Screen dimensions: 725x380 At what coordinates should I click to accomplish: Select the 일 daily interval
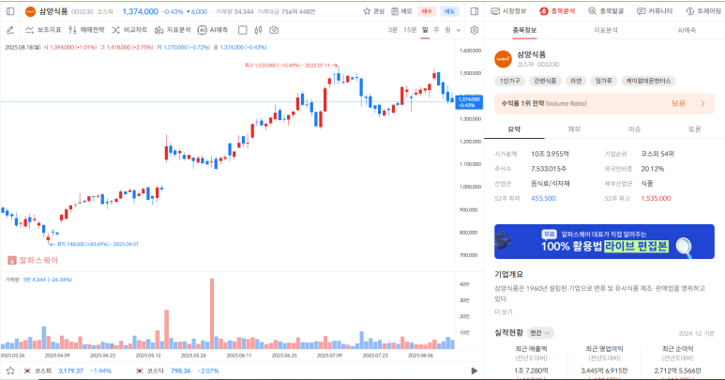click(425, 30)
